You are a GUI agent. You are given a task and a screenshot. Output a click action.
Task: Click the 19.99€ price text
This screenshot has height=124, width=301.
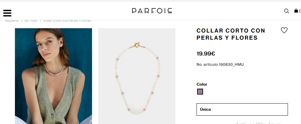click(x=206, y=54)
